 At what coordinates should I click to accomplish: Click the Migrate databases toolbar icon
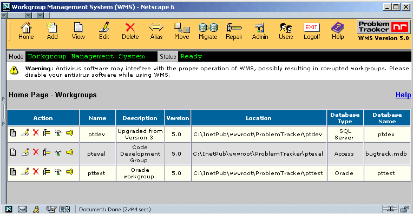pos(208,31)
